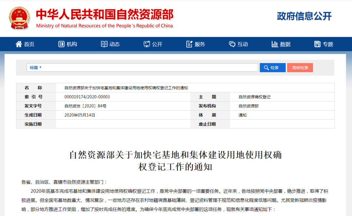
Task: Click the bar-chart icon beside 数据
Action: 275,44
